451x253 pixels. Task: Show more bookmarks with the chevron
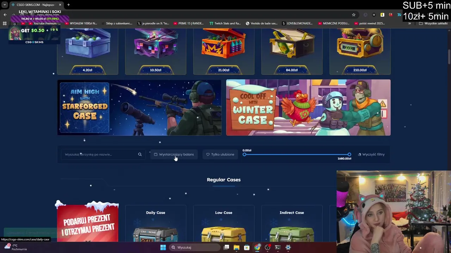click(409, 23)
